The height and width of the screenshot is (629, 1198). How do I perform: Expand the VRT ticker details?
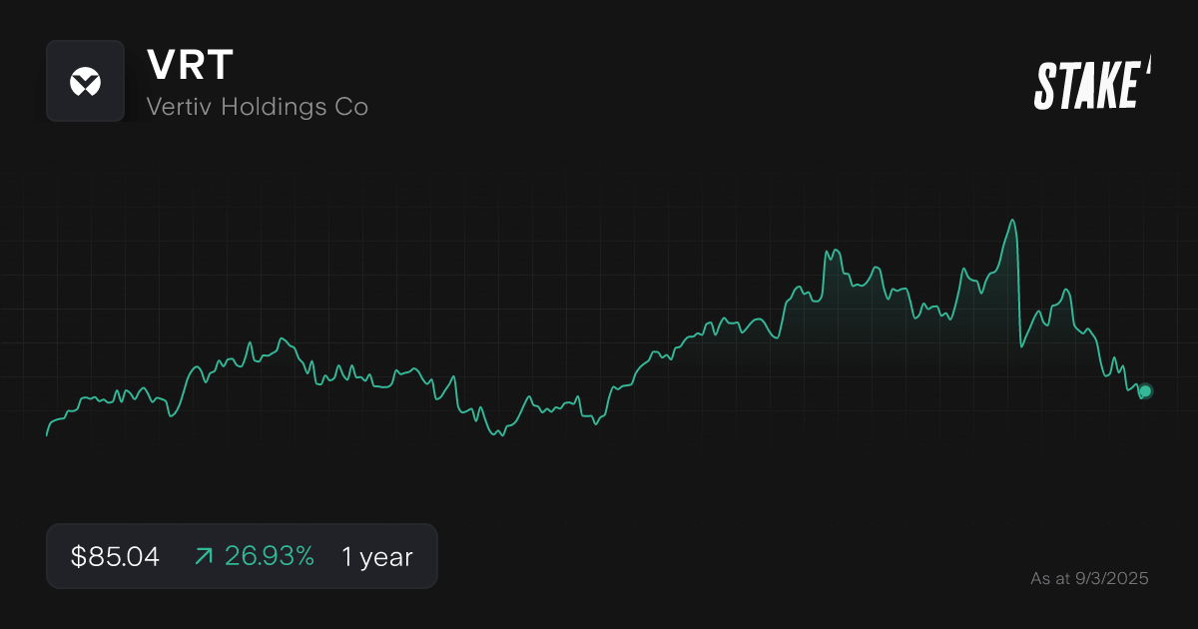[x=192, y=65]
